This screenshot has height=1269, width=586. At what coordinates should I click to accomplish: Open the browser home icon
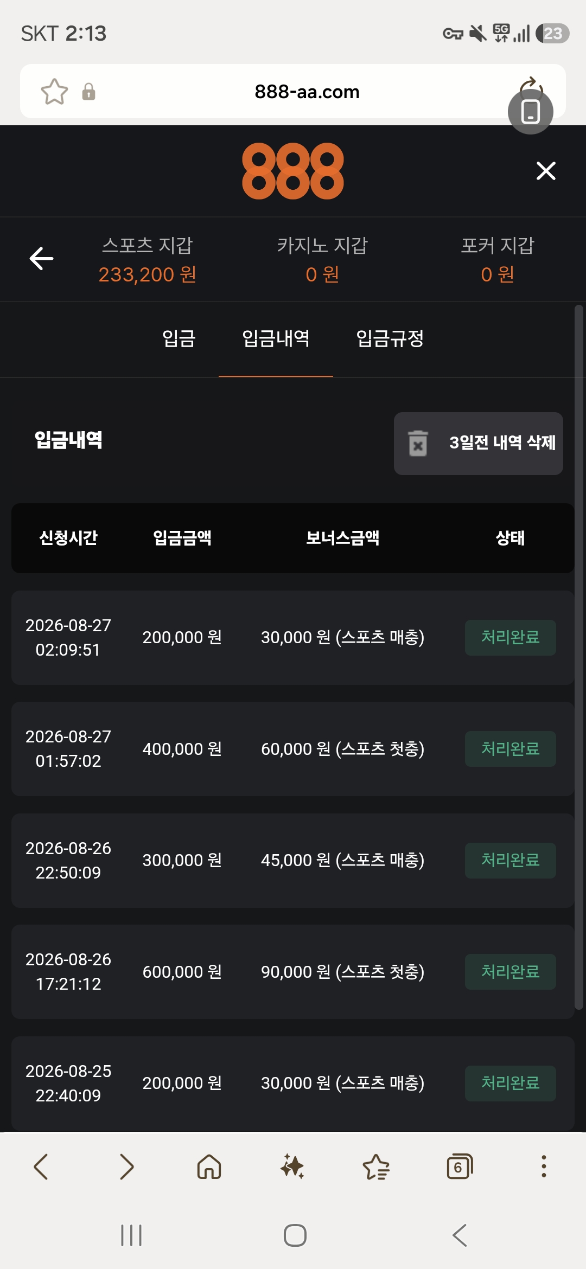[x=209, y=1167]
